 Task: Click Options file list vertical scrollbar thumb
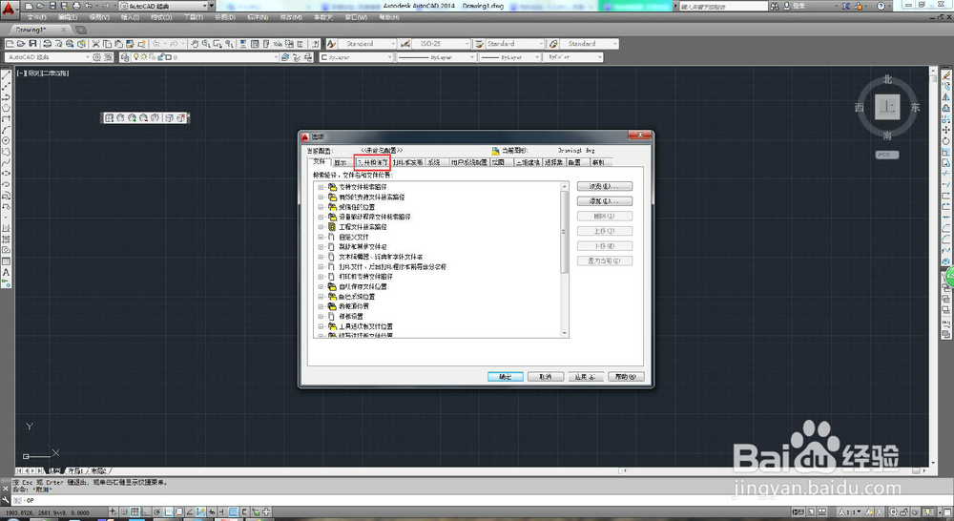pos(564,231)
